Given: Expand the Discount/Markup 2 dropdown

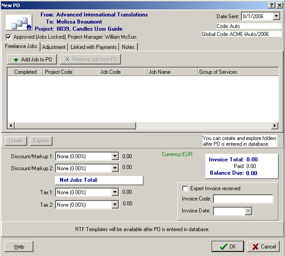Looking at the screenshot, I should pos(115,168).
